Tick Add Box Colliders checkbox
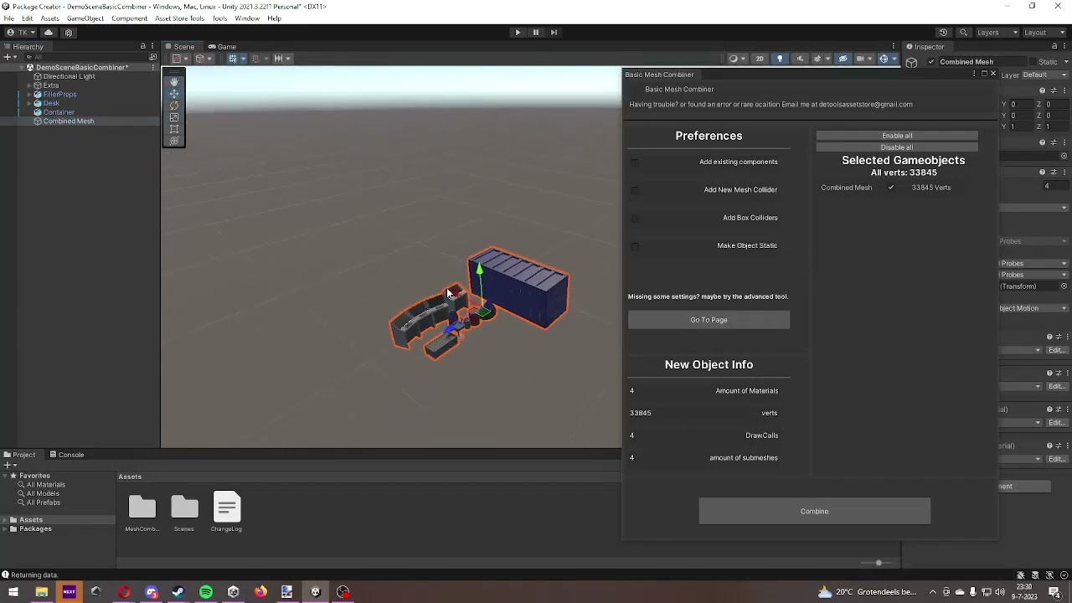 click(x=634, y=218)
